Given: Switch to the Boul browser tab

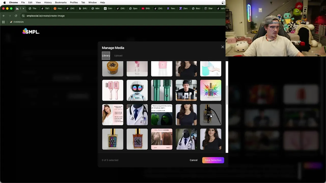Looking at the screenshot, I should pyautogui.click(x=196, y=8).
